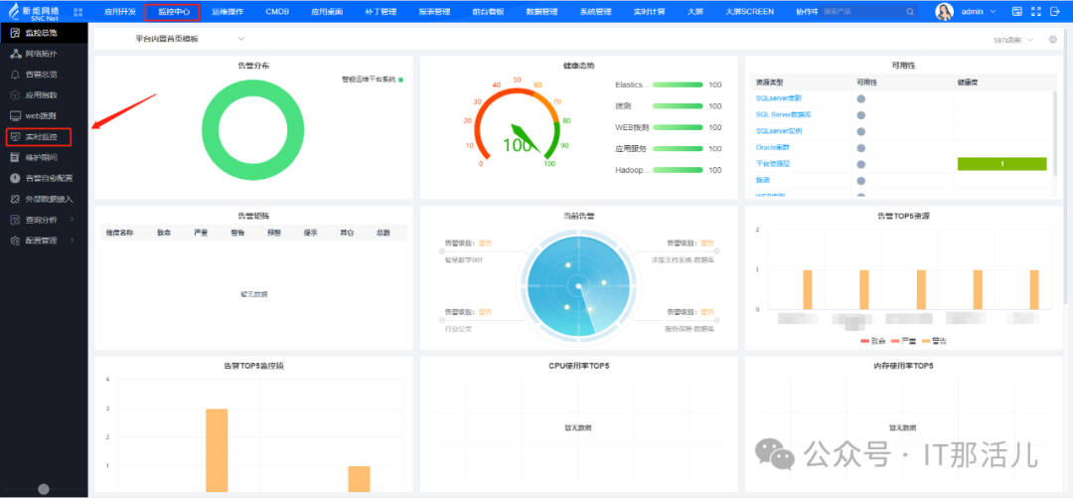This screenshot has height=498, width=1073.
Task: Open the 补丁管理 top menu
Action: click(381, 12)
